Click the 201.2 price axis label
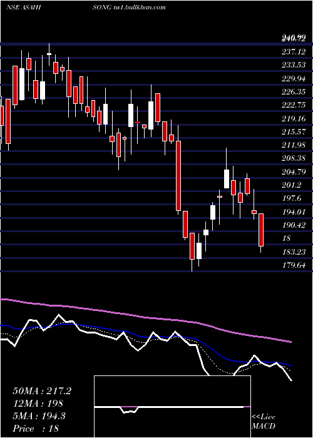 point(292,185)
